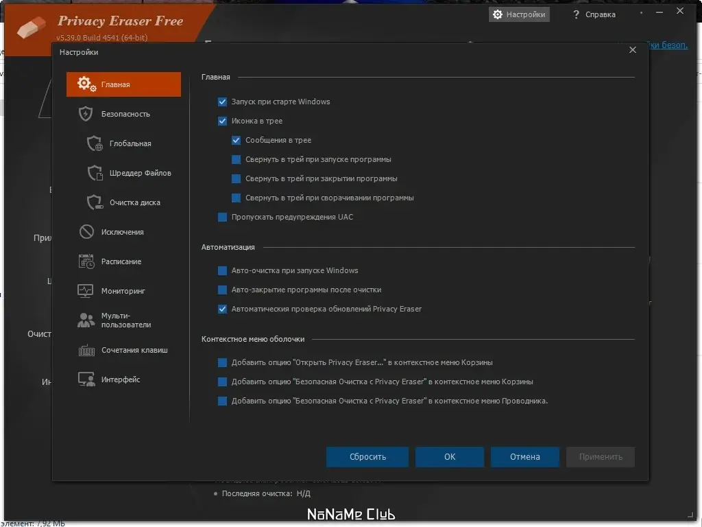The height and width of the screenshot is (527, 702).
Task: Check Безопасная Очистка option for меню Корзины
Action: tap(223, 382)
